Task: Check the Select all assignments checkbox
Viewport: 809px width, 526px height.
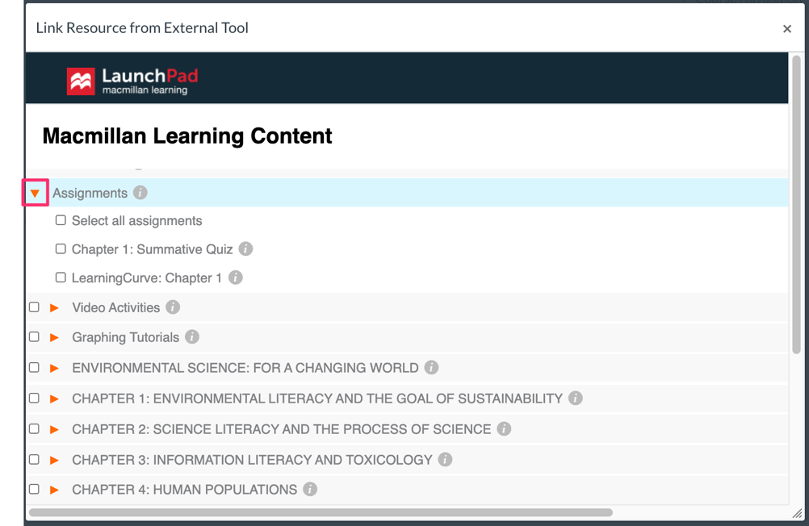Action: (x=61, y=219)
